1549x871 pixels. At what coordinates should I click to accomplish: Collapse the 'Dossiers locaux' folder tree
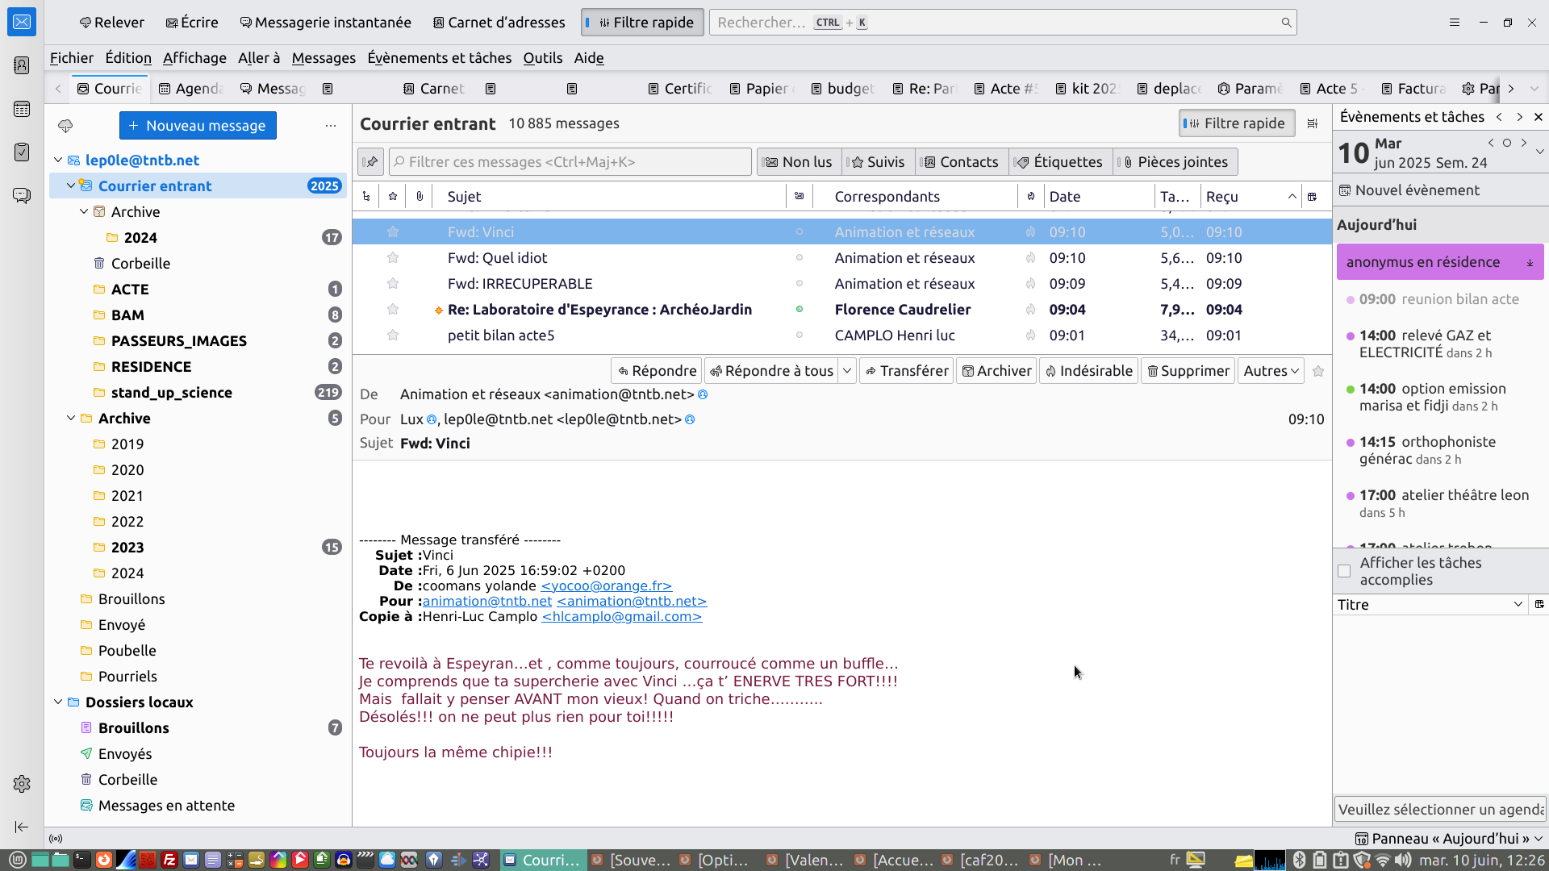[58, 702]
